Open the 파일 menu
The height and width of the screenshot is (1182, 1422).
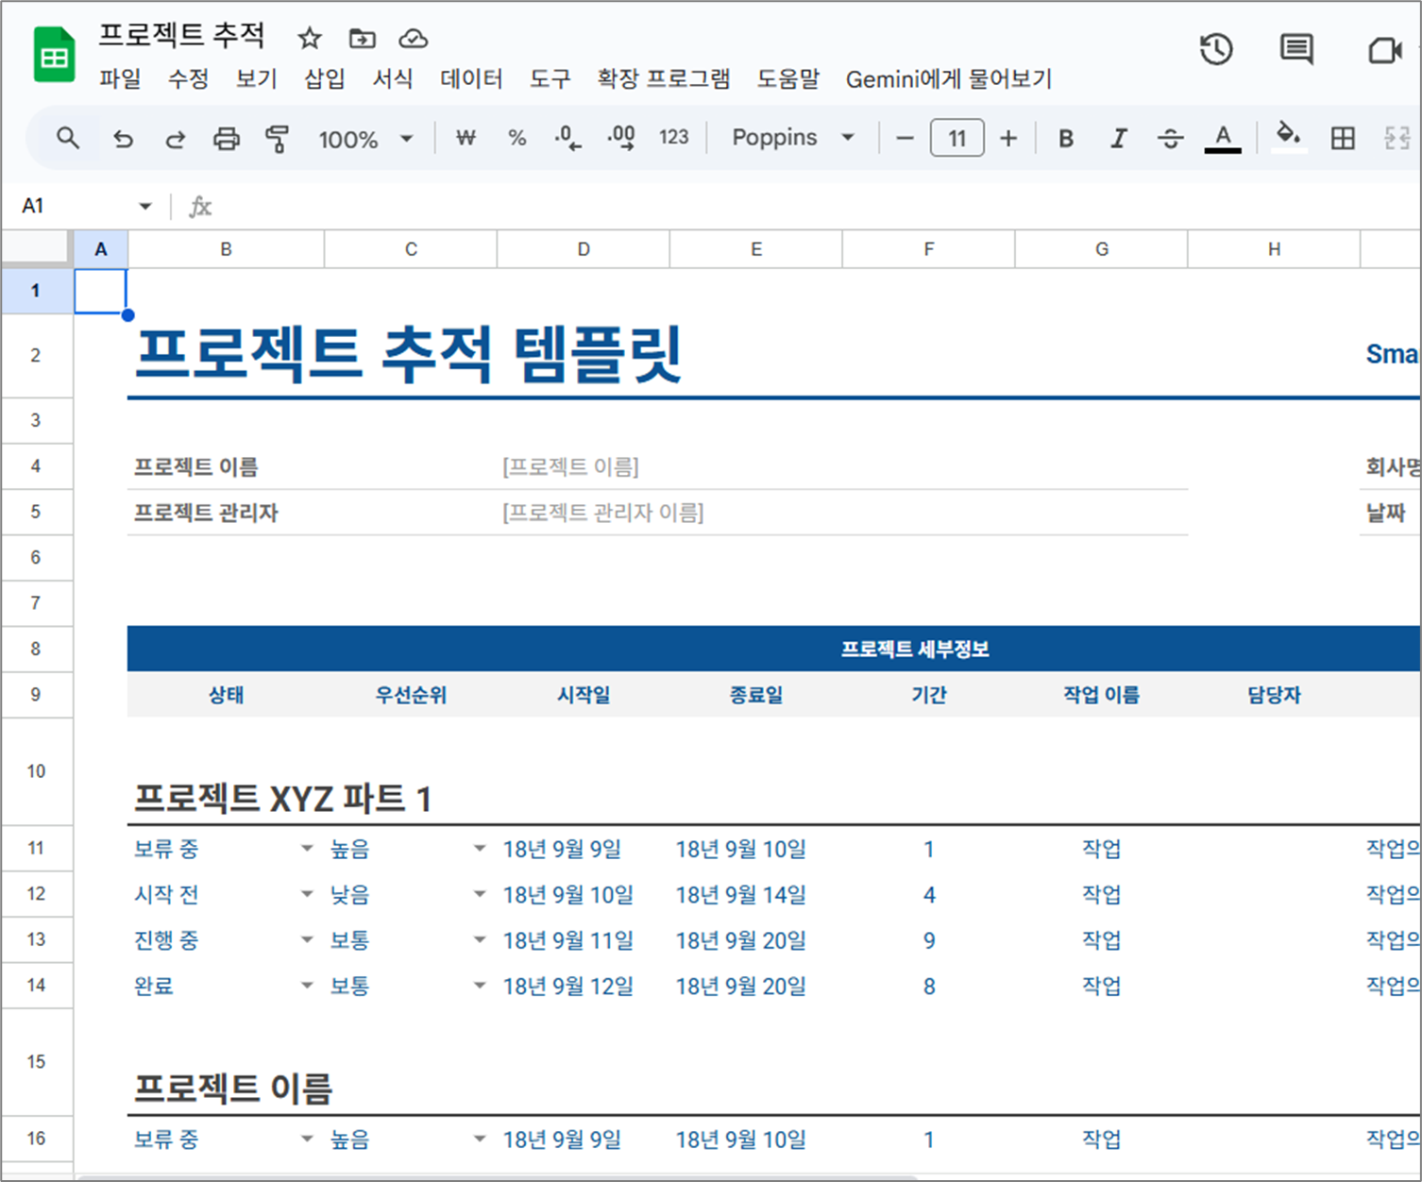tap(120, 79)
